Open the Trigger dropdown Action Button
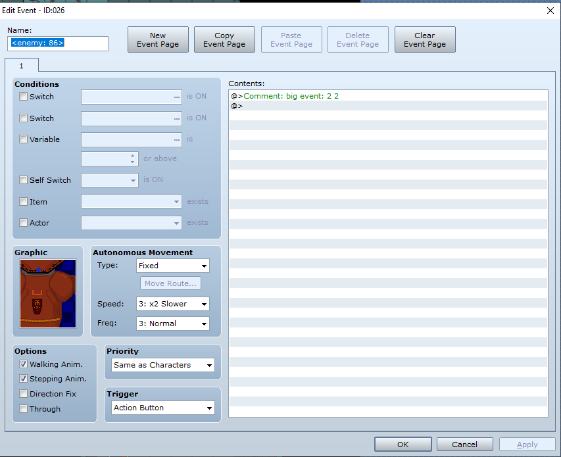Screen dimensions: 561x457 click(x=163, y=408)
